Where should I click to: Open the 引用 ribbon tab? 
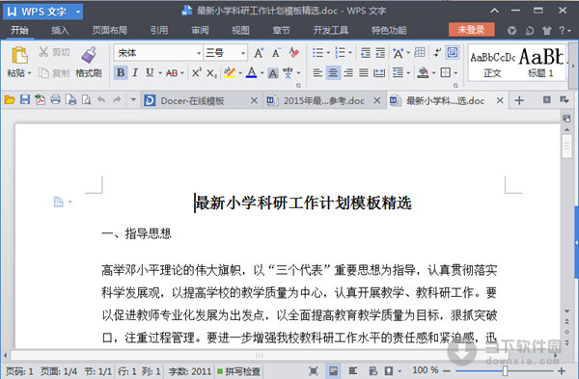[159, 30]
